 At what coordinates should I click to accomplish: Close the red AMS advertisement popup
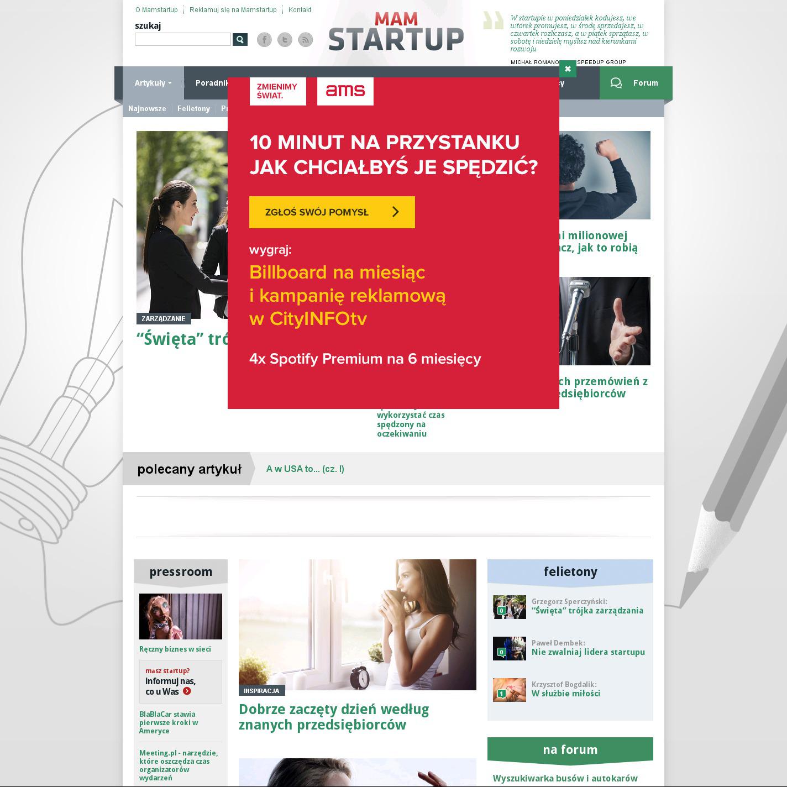coord(568,69)
